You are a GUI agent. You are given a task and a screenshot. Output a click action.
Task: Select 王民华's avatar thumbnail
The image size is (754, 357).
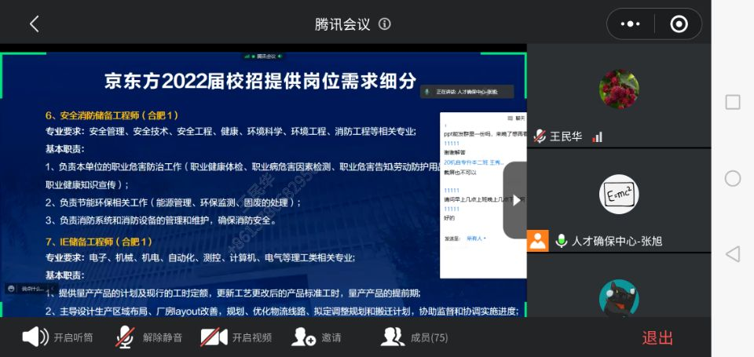click(x=618, y=89)
